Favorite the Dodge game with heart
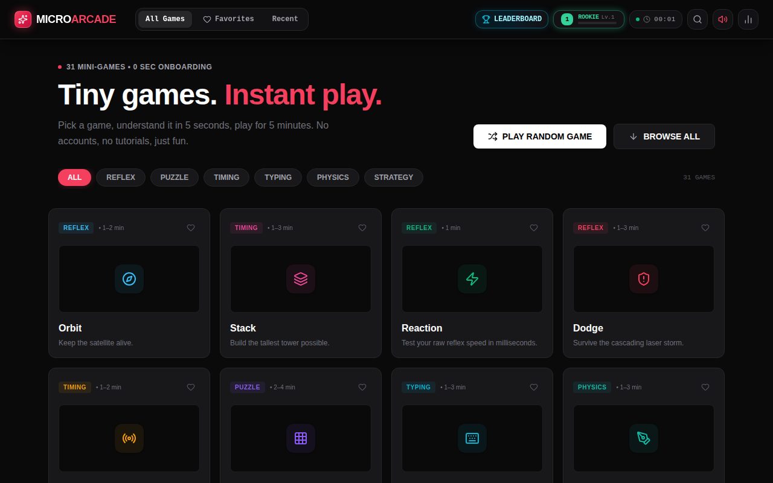 tap(705, 228)
